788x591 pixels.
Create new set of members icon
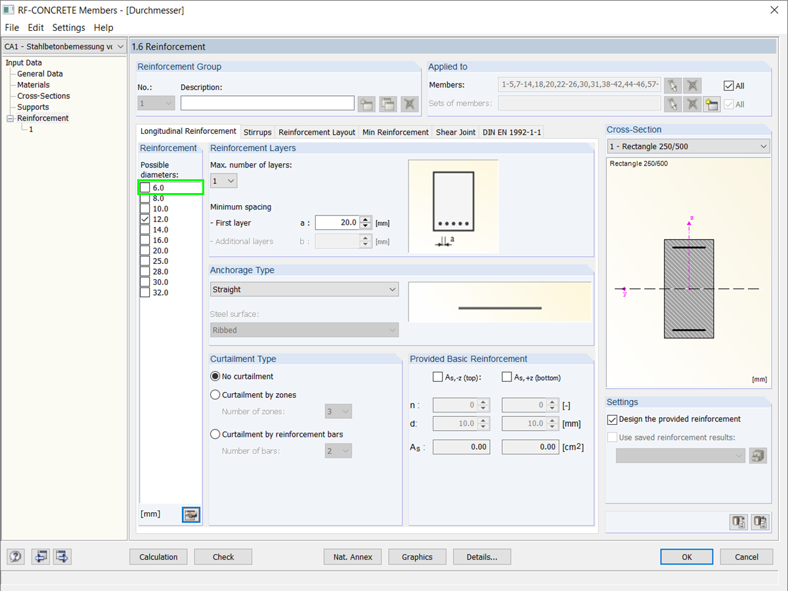tap(711, 104)
